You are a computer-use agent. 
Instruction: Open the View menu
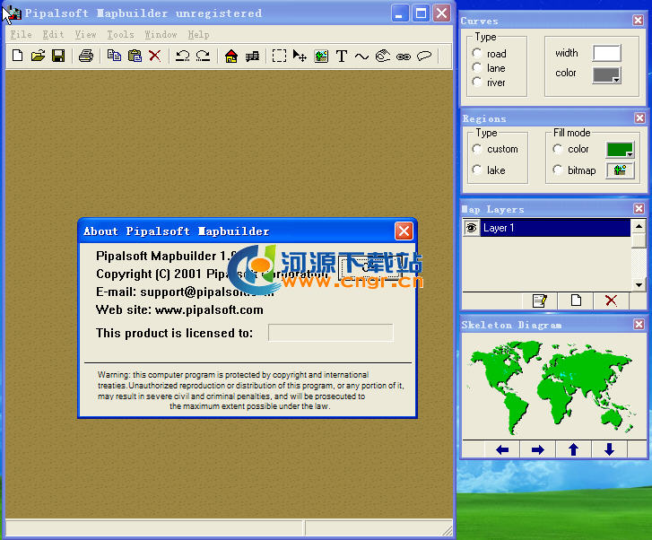(85, 35)
